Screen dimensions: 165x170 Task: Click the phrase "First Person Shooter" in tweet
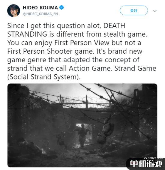[x=40, y=51]
